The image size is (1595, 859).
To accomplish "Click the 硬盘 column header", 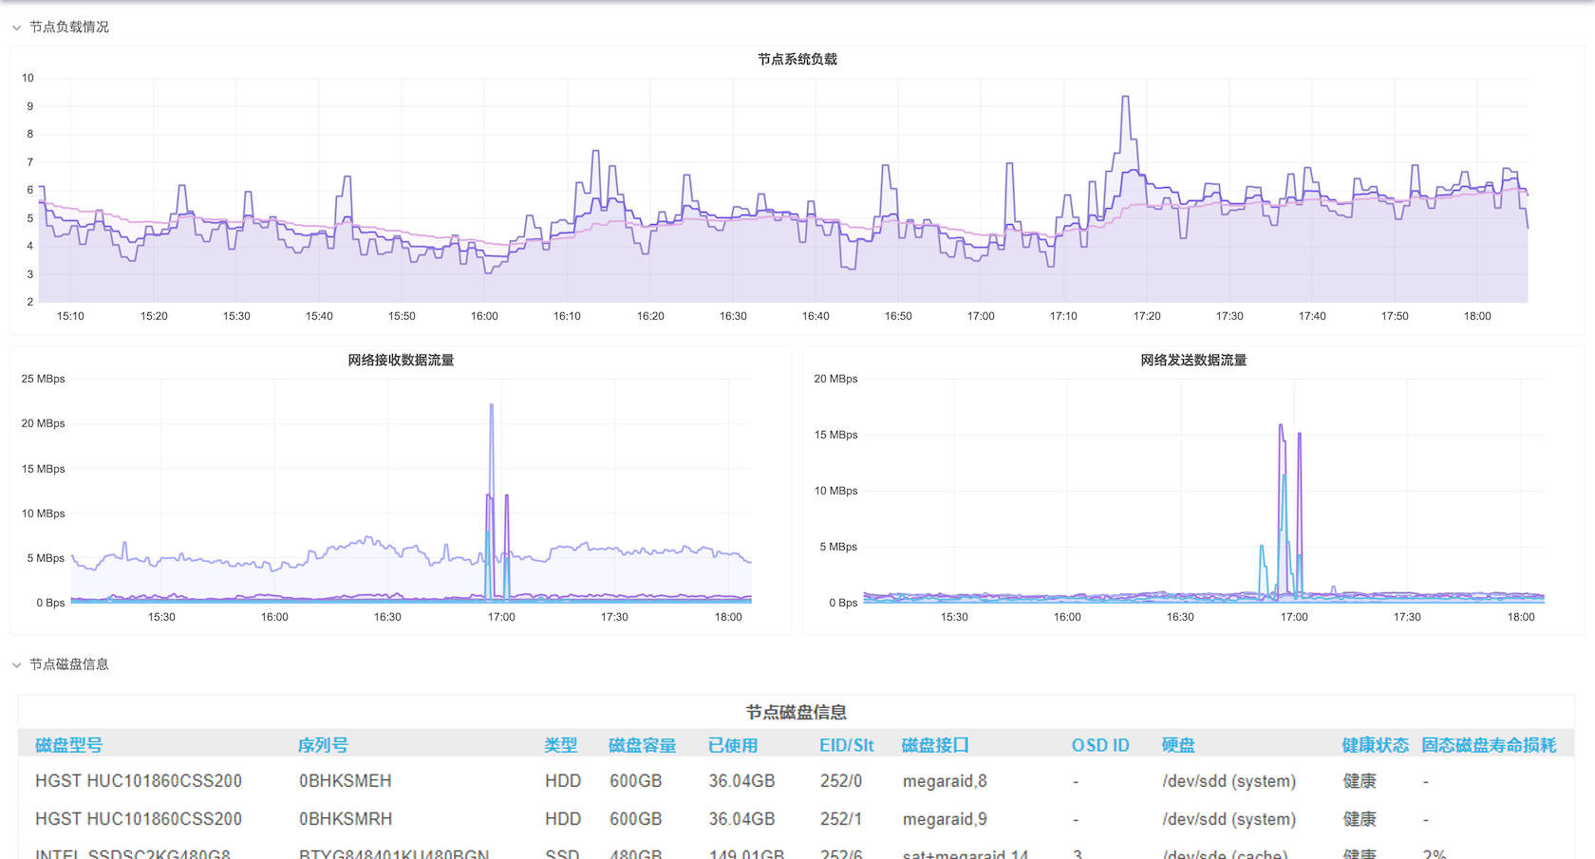I will coord(1177,745).
